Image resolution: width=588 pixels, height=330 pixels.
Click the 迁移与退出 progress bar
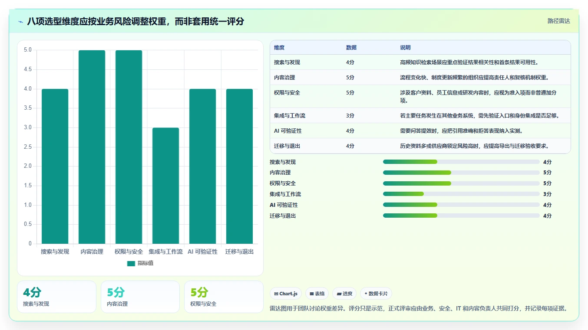tap(461, 216)
